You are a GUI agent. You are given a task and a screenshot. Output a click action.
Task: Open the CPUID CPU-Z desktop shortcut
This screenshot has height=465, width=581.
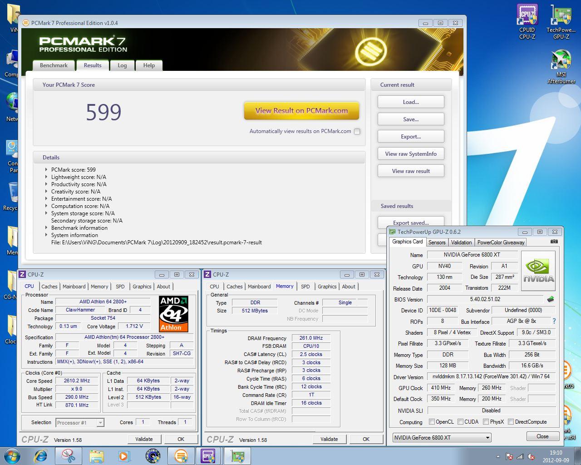click(527, 21)
